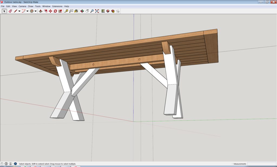
Task: Pick the pink Eraser tool
Action: point(10,11)
